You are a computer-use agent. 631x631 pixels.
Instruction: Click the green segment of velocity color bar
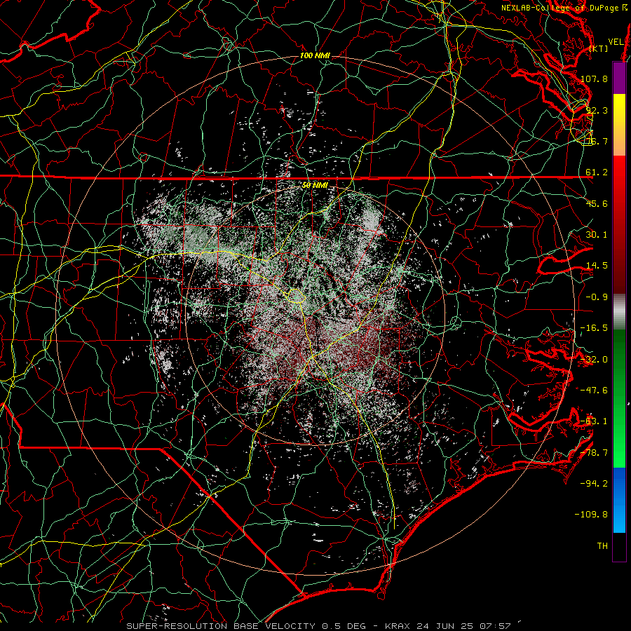[x=619, y=398]
